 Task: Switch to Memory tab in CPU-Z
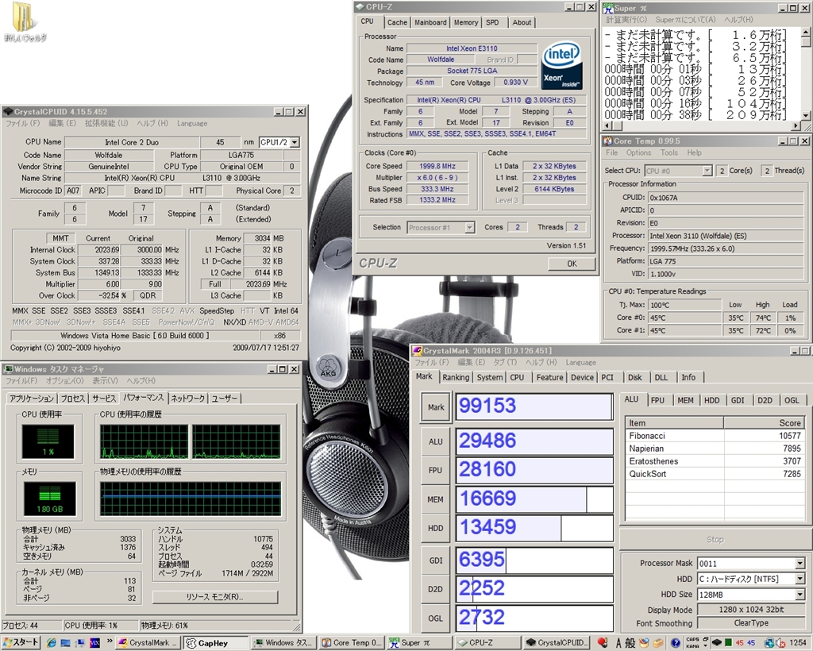click(x=465, y=22)
